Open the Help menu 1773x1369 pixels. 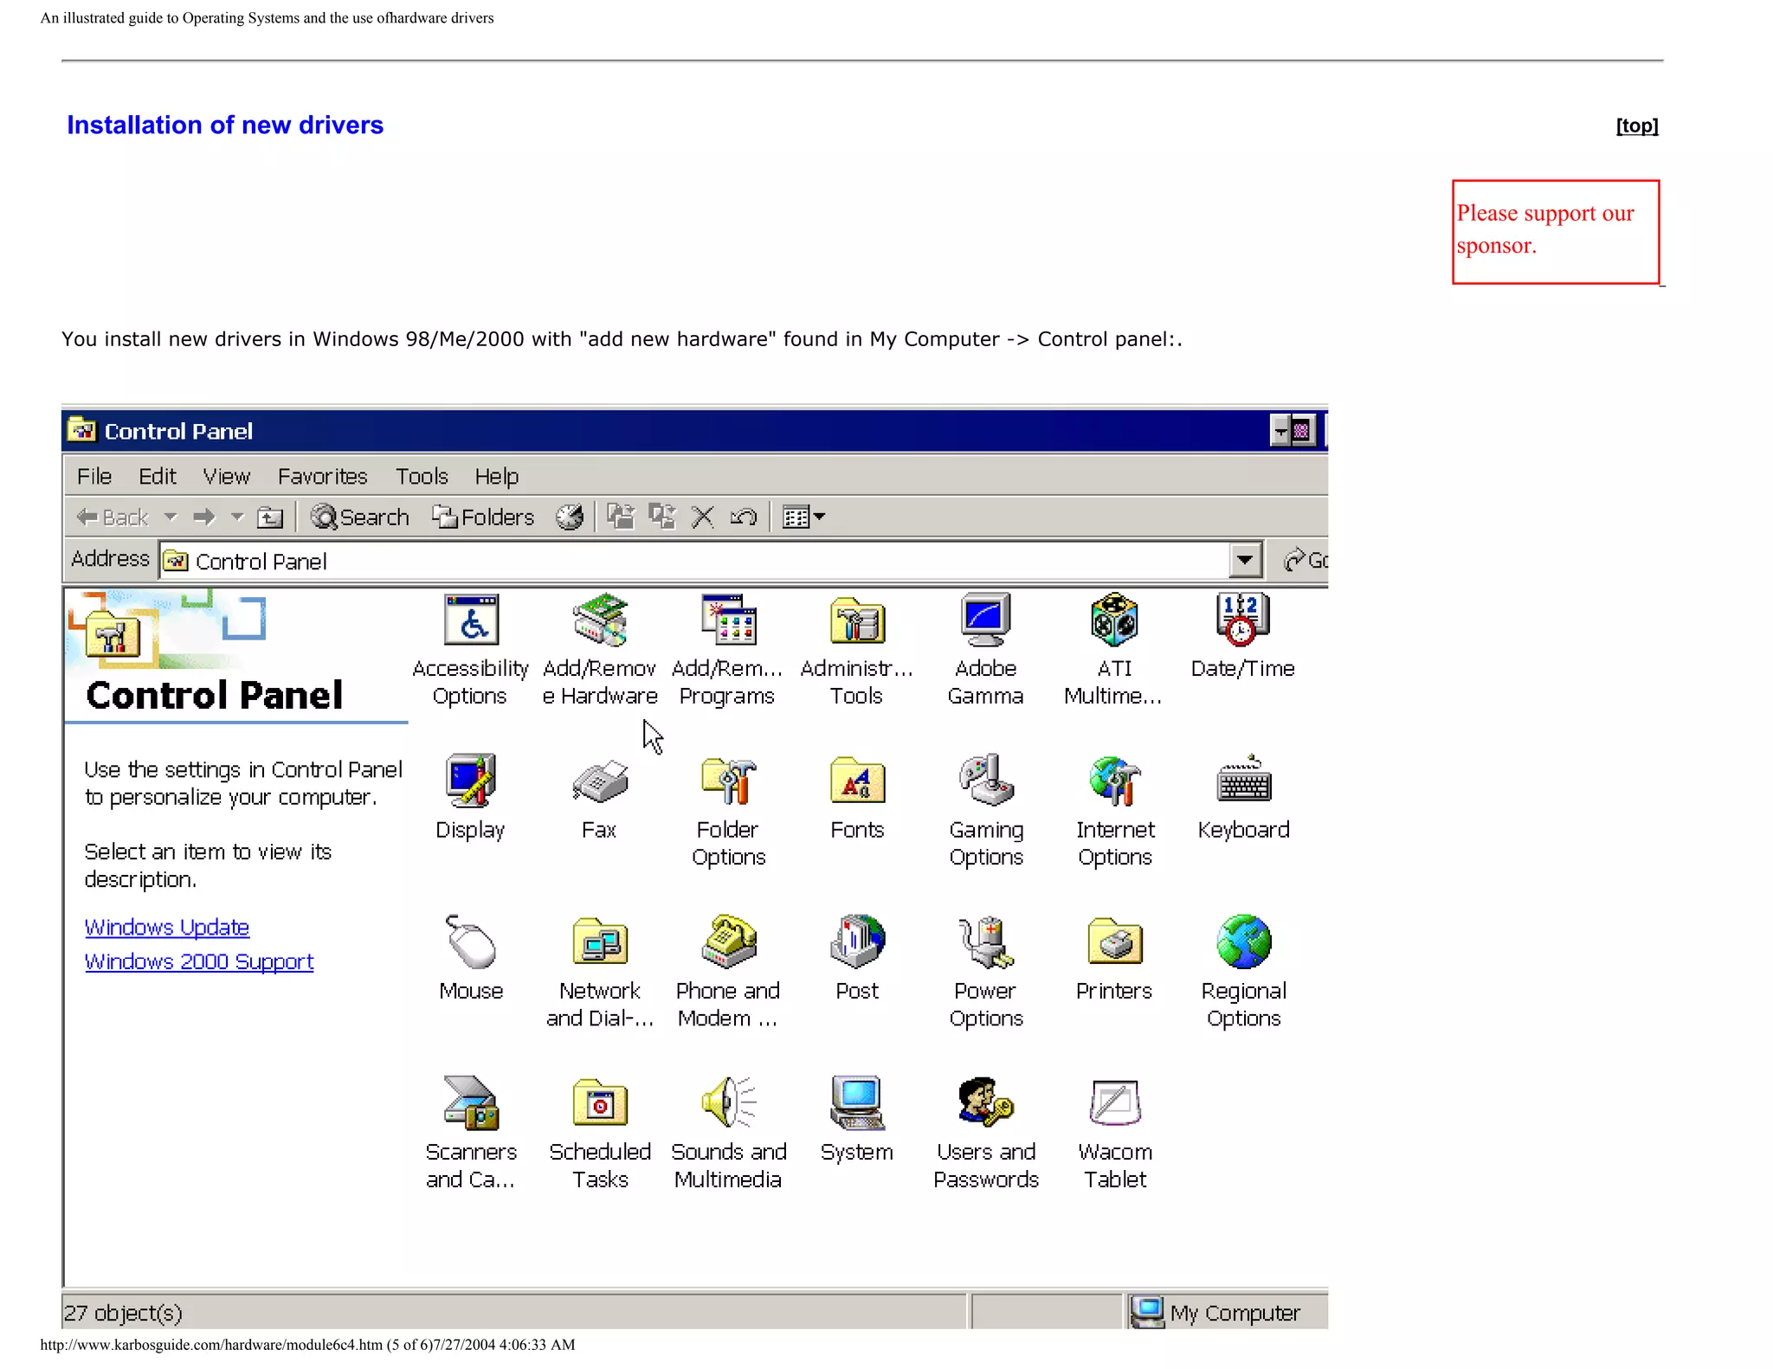coord(496,476)
